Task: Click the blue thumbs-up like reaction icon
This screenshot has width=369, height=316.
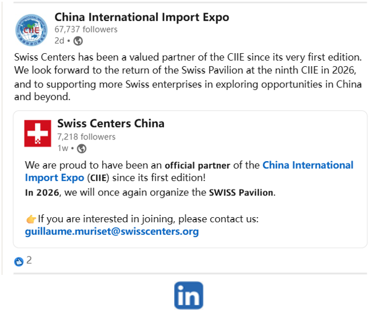Action: [x=19, y=261]
